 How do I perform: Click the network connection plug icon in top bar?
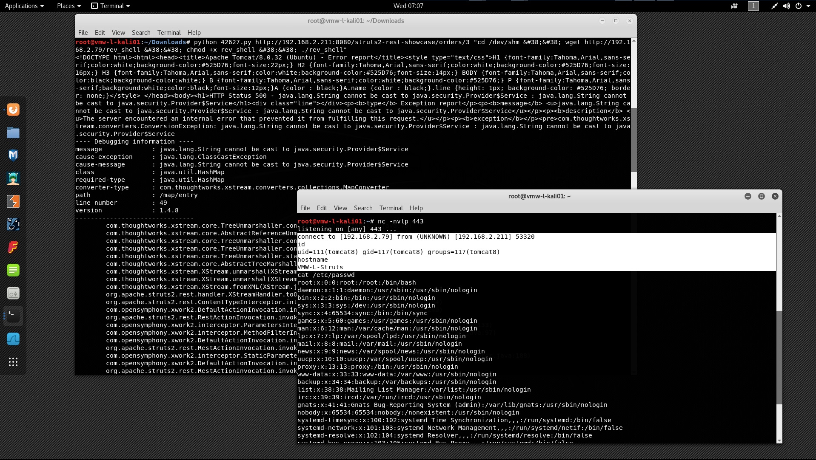pos(774,6)
